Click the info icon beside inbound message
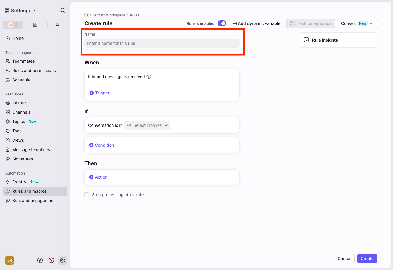Screen dimensions: 393x270 149,77
